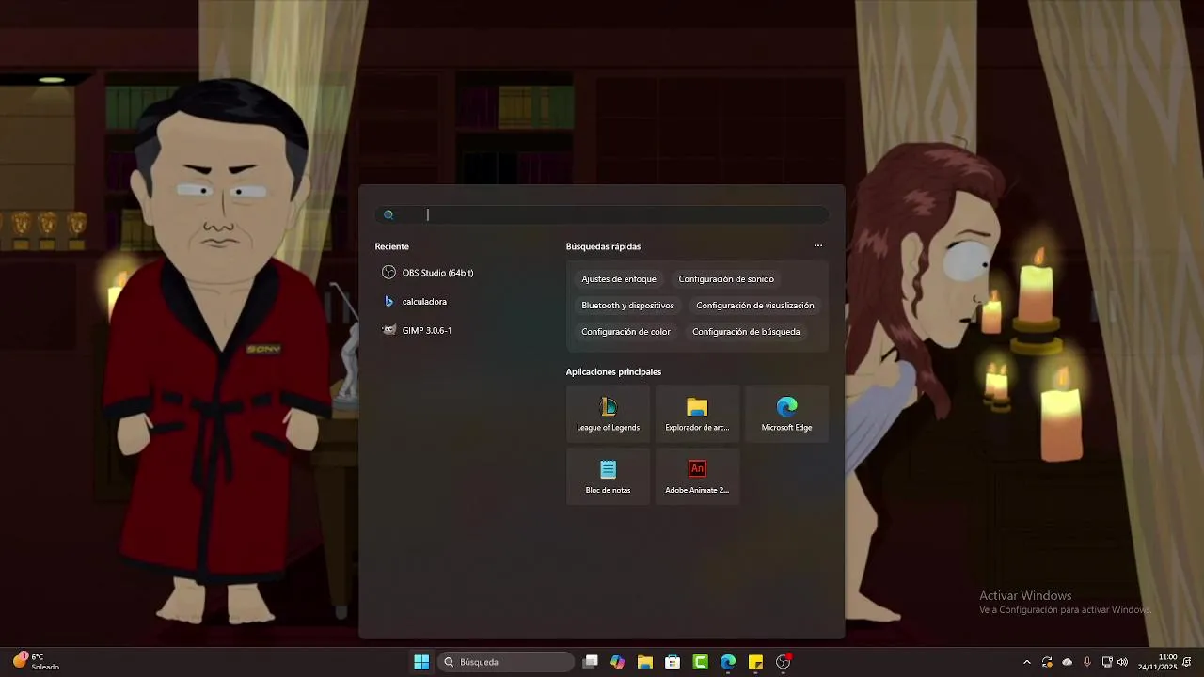The image size is (1204, 677).
Task: Focus the search text field in panel
Action: pyautogui.click(x=602, y=215)
